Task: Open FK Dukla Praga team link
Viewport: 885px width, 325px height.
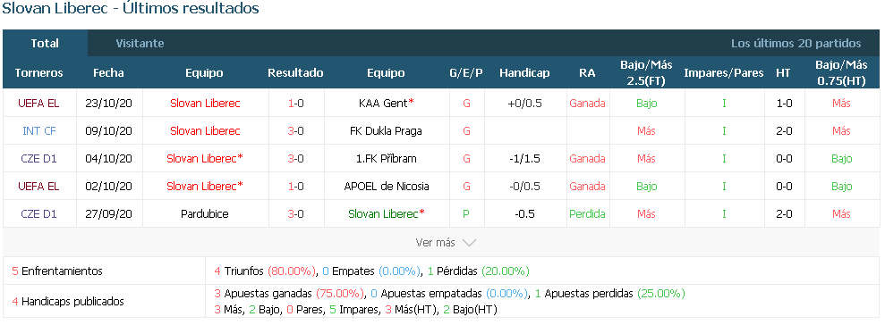Action: (x=386, y=130)
